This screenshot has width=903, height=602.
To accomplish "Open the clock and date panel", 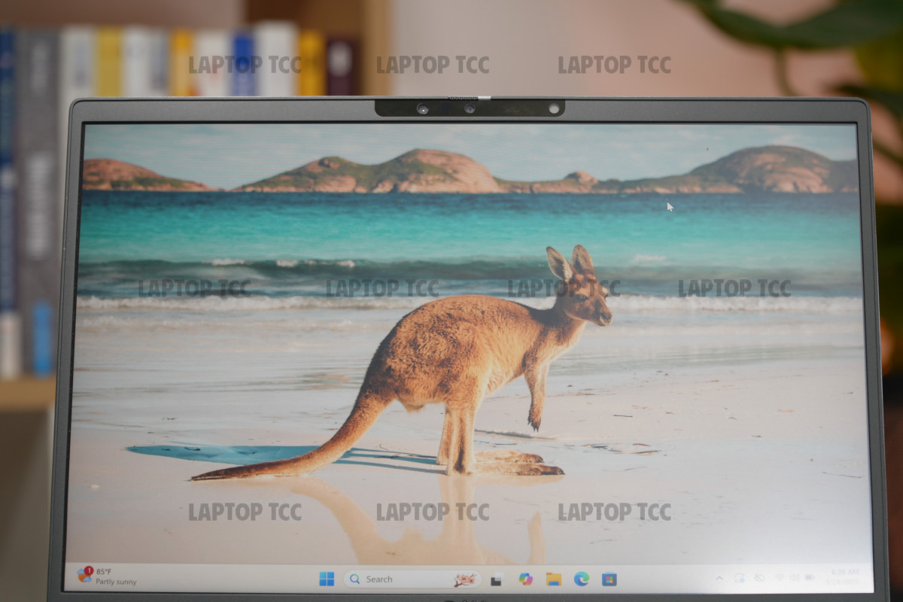I will [844, 577].
